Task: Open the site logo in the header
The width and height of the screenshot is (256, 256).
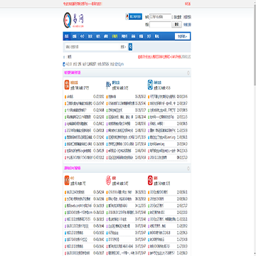Action: click(x=73, y=20)
